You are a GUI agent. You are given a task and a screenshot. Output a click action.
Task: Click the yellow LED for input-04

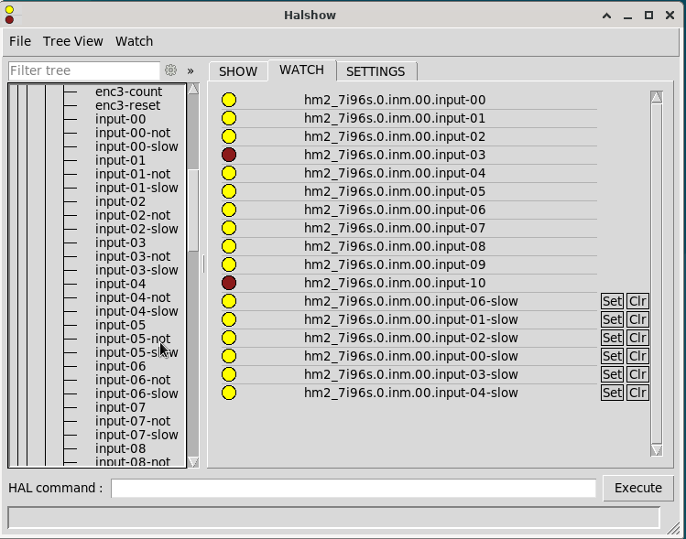click(x=229, y=173)
